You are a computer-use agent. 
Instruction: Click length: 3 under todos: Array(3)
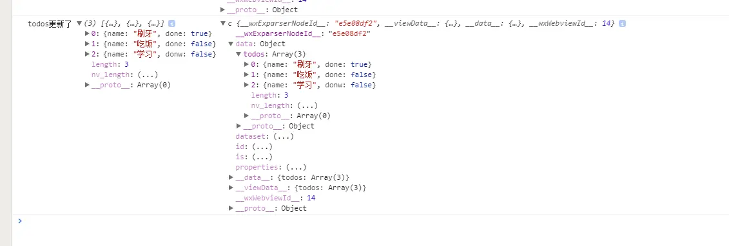269,96
